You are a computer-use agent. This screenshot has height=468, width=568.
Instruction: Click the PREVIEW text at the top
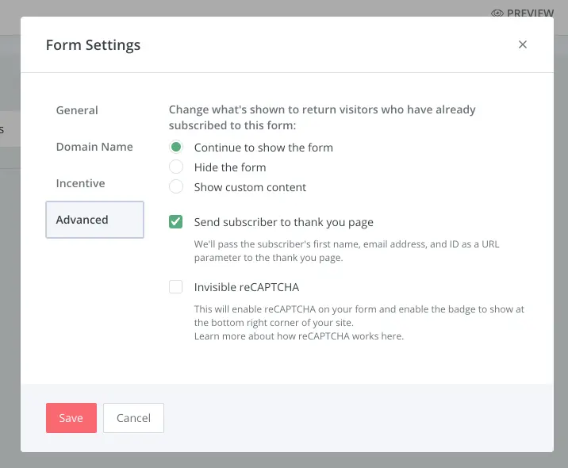click(x=530, y=13)
